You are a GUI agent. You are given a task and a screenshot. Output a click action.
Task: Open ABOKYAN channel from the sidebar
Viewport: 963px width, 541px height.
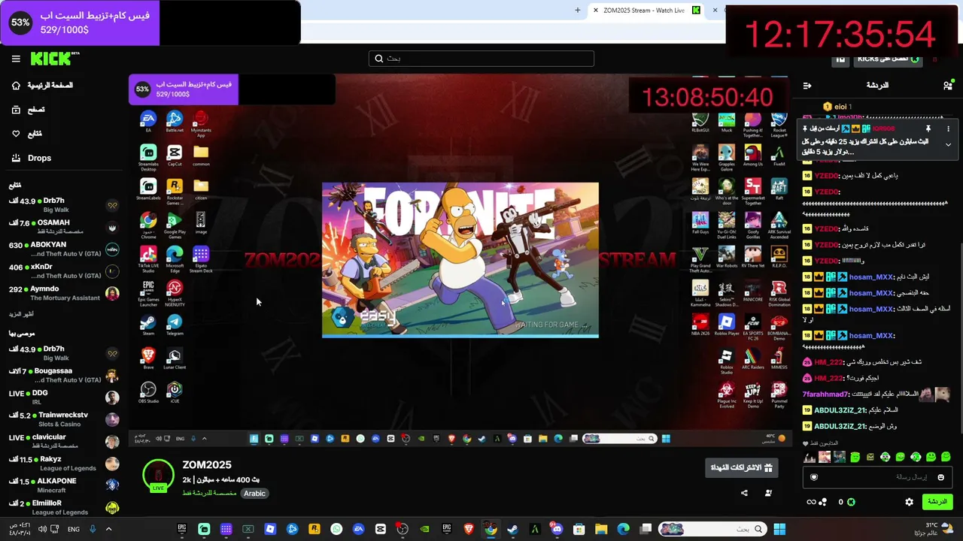tap(64, 249)
